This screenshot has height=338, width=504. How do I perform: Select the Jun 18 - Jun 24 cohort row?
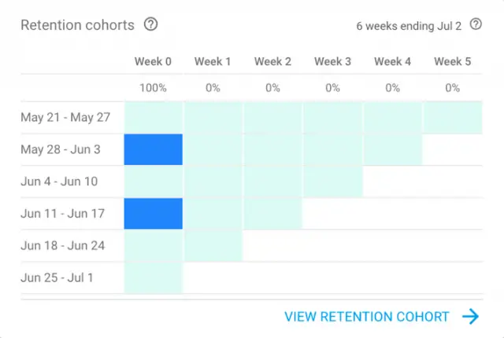pos(62,246)
